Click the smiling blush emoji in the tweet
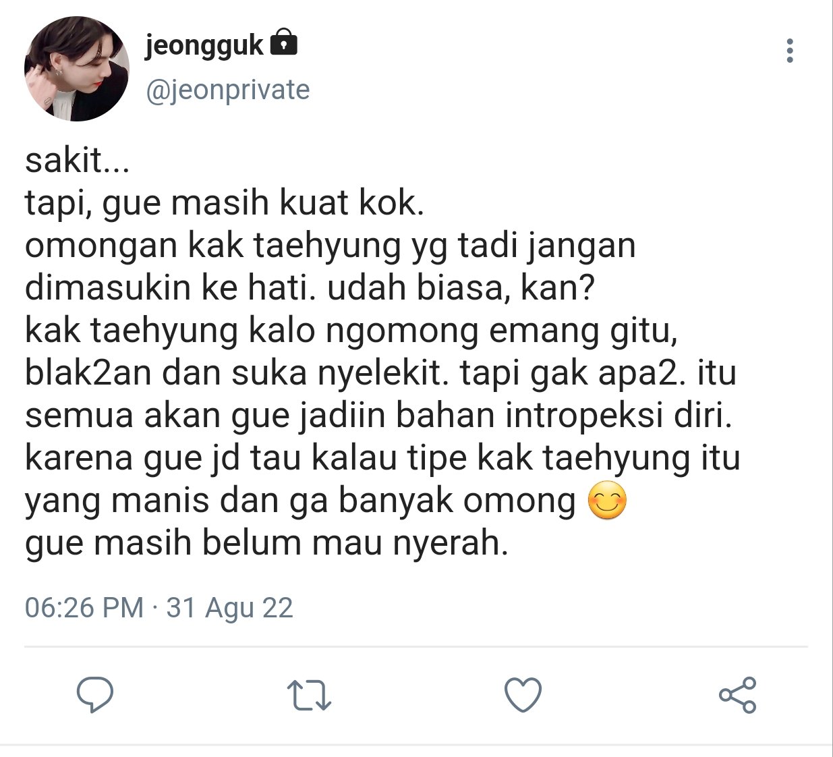Viewport: 833px width, 757px height. pyautogui.click(x=607, y=501)
